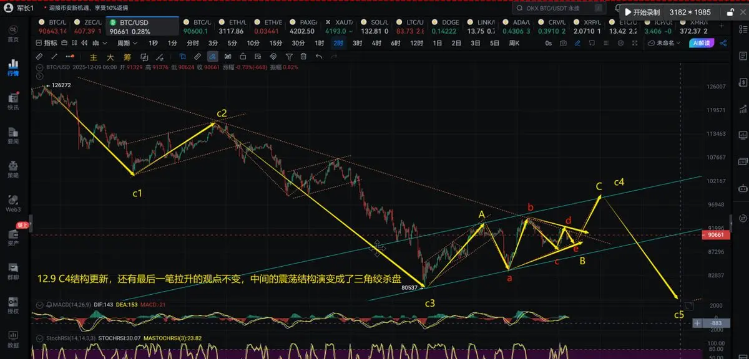The height and width of the screenshot is (359, 749).
Task: Open the 要闻 headlines sidebar icon
Action: (13, 135)
